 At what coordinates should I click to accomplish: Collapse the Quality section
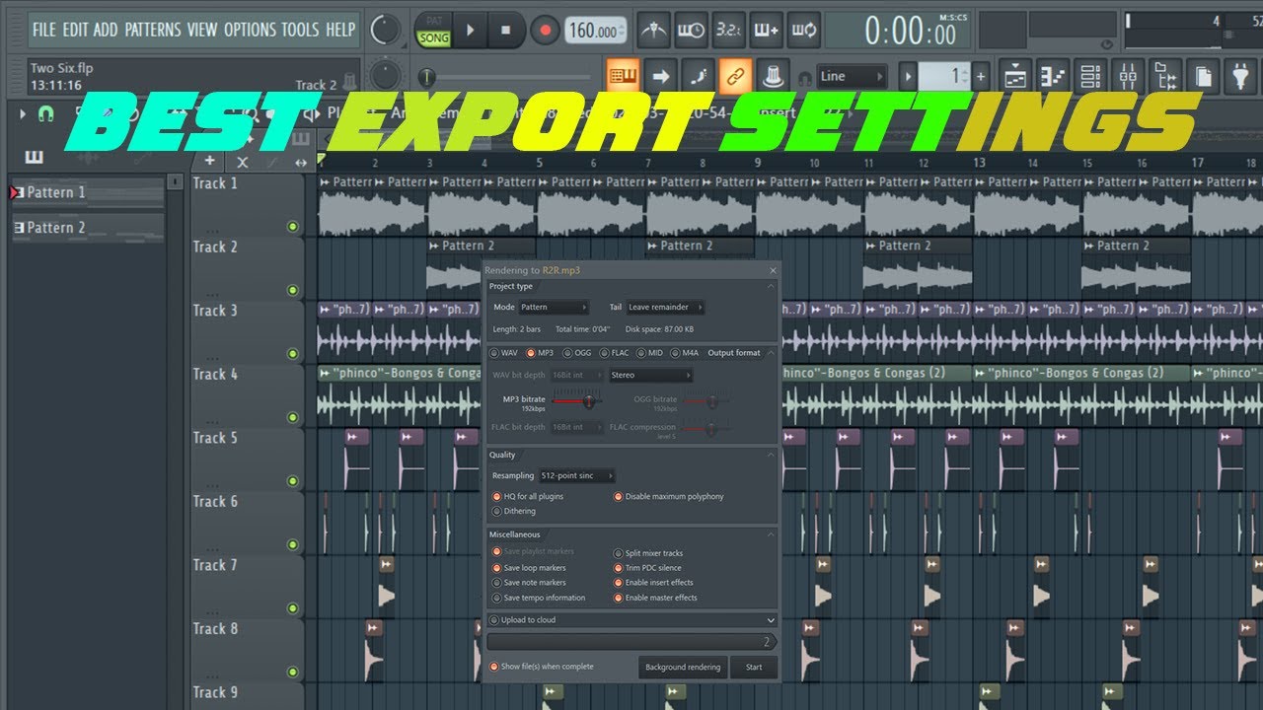coord(771,455)
